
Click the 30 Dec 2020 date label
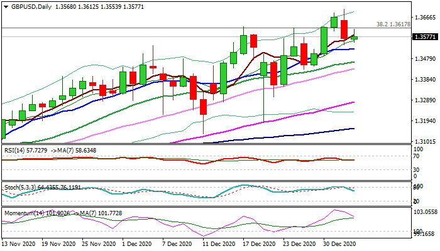point(340,243)
